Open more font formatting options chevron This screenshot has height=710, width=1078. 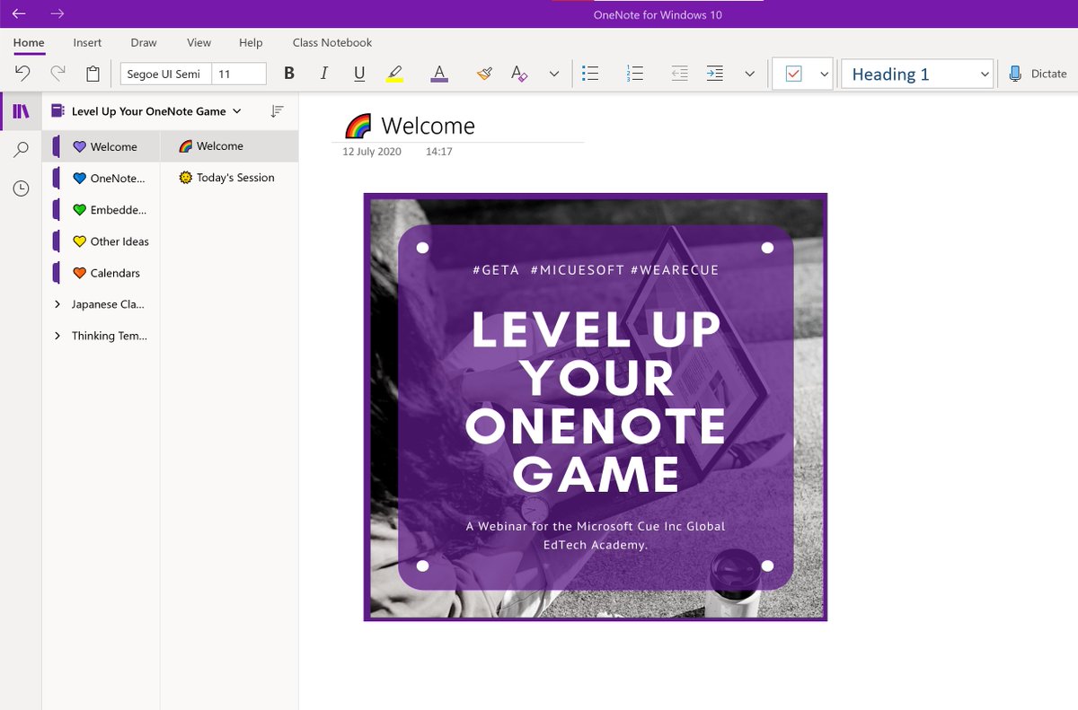click(x=554, y=74)
